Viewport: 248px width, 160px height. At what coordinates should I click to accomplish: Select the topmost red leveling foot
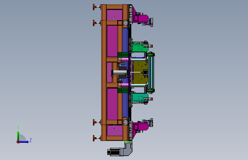pyautogui.click(x=94, y=7)
